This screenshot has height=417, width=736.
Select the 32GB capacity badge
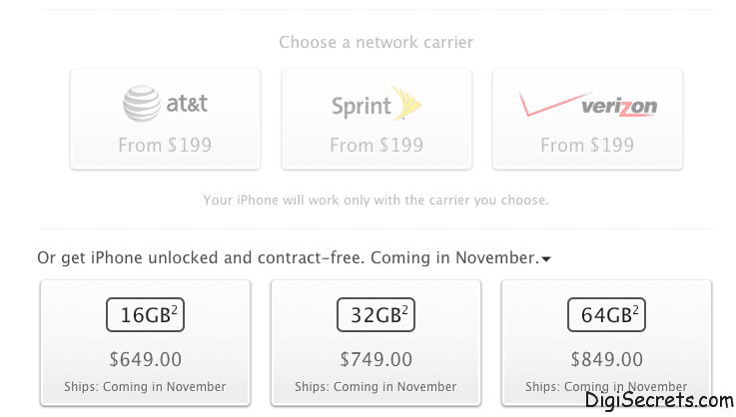376,316
